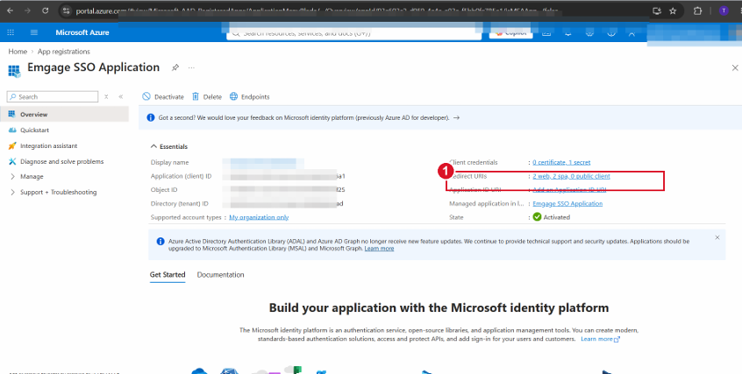Focus the Azure global search box
This screenshot has height=374, width=742.
click(x=354, y=33)
